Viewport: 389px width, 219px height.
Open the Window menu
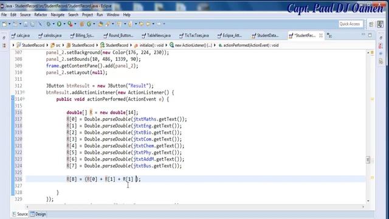point(113,15)
